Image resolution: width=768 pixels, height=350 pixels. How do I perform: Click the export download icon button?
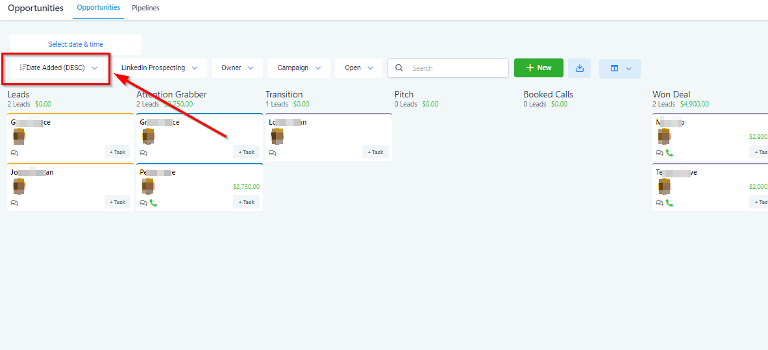[x=579, y=68]
